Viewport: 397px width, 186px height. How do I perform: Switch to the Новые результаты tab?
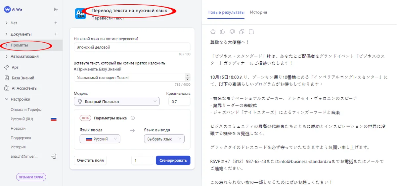226,12
